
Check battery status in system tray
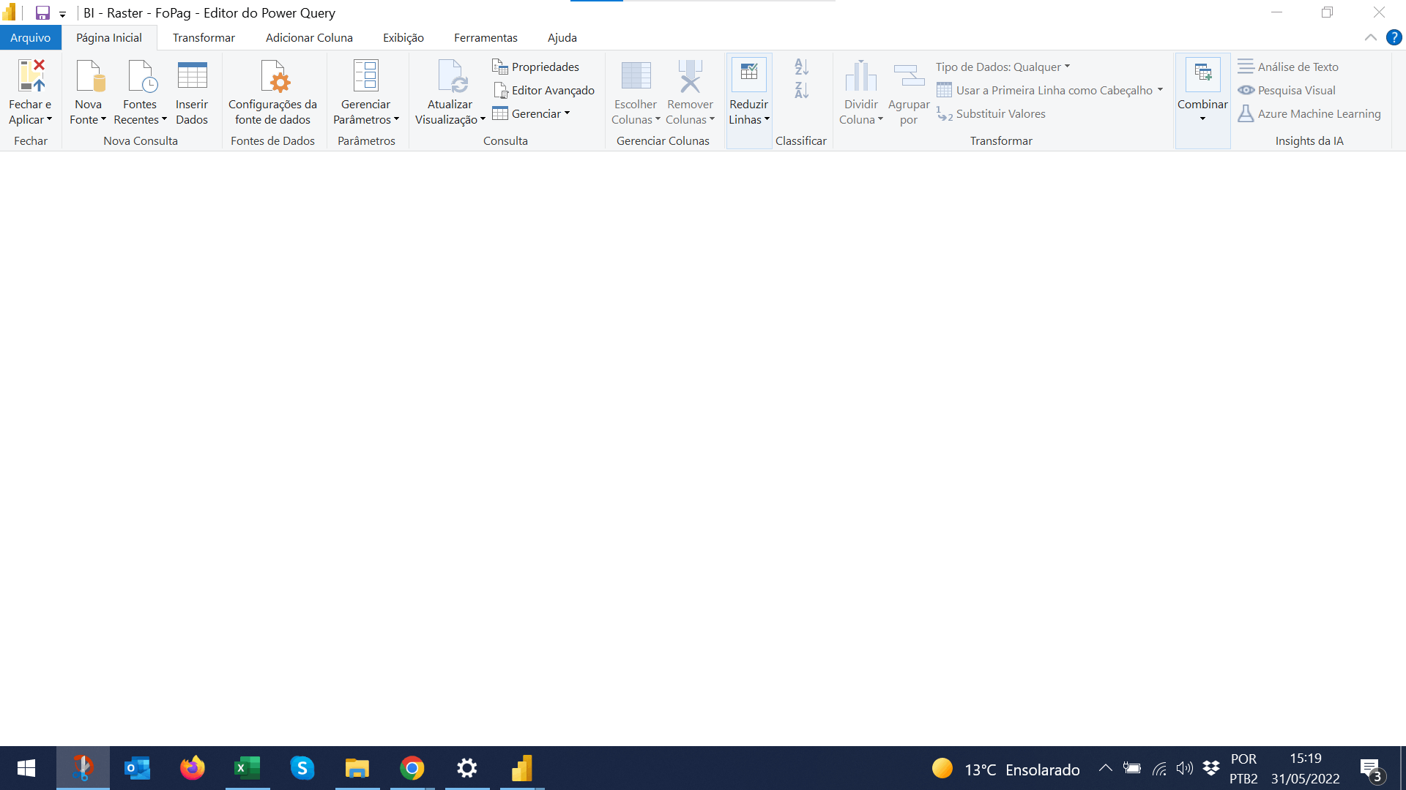[1132, 768]
